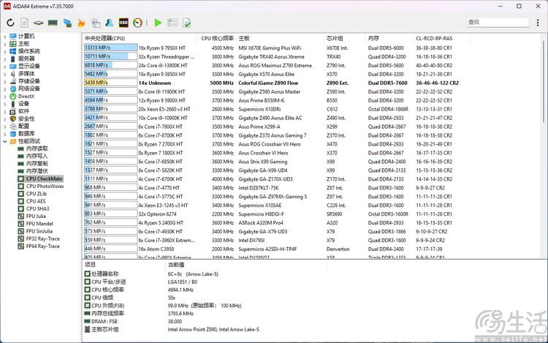The width and height of the screenshot is (548, 343).
Task: Click the memory module toolbar icon
Action: coord(53,23)
